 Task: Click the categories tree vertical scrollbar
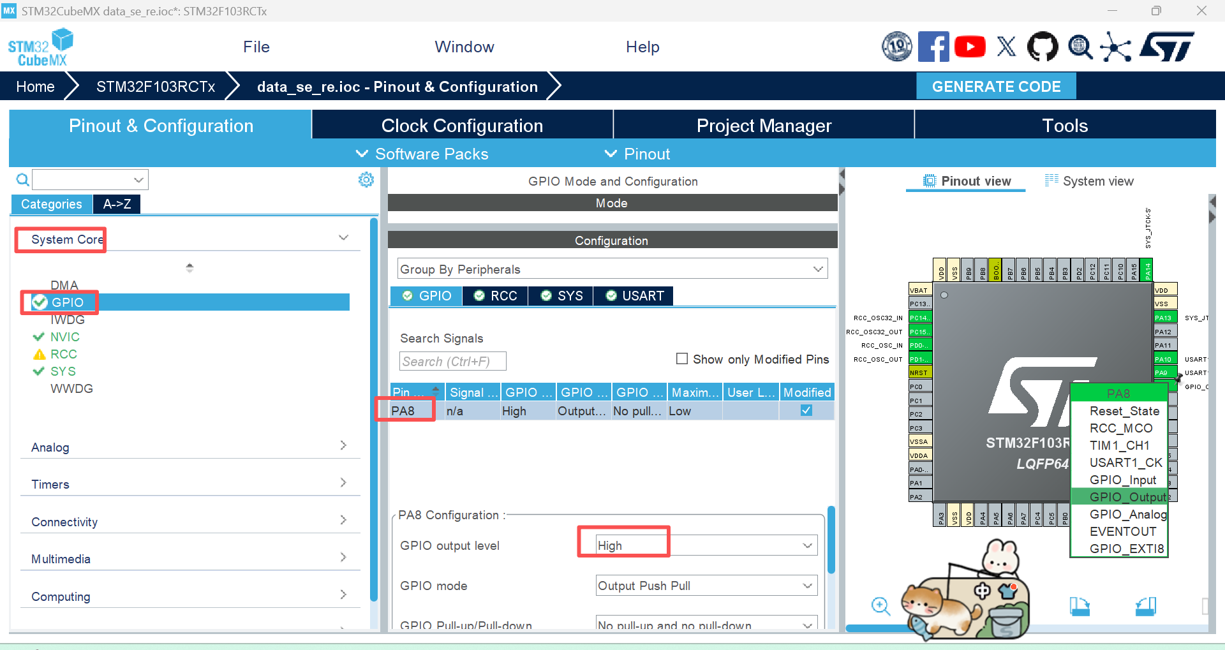pyautogui.click(x=374, y=408)
